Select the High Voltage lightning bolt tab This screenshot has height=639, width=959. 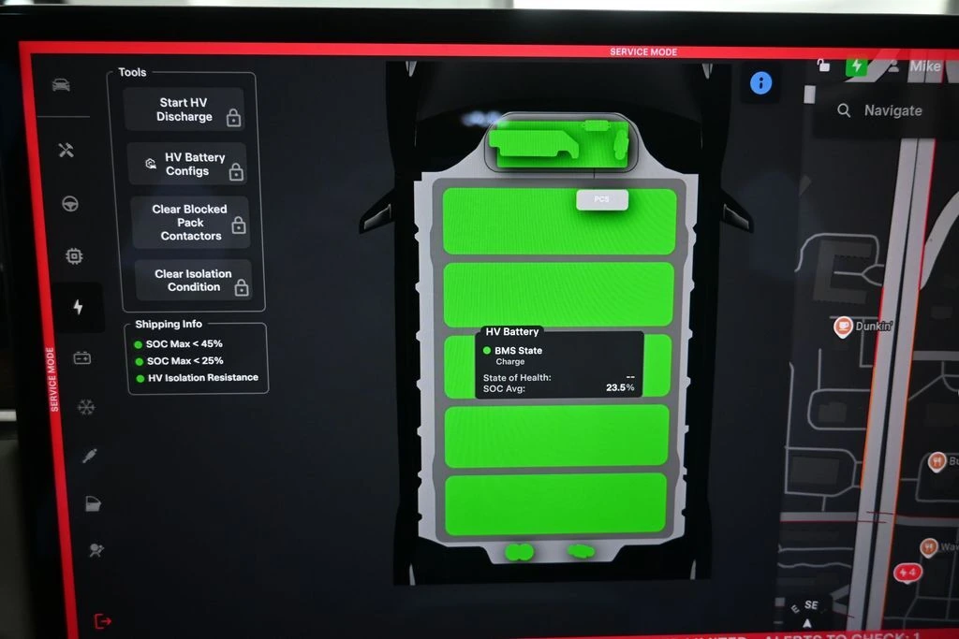pyautogui.click(x=78, y=307)
